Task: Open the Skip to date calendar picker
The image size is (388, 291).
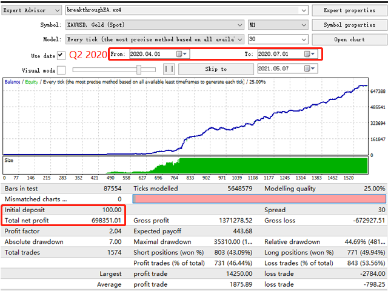Action: point(310,69)
